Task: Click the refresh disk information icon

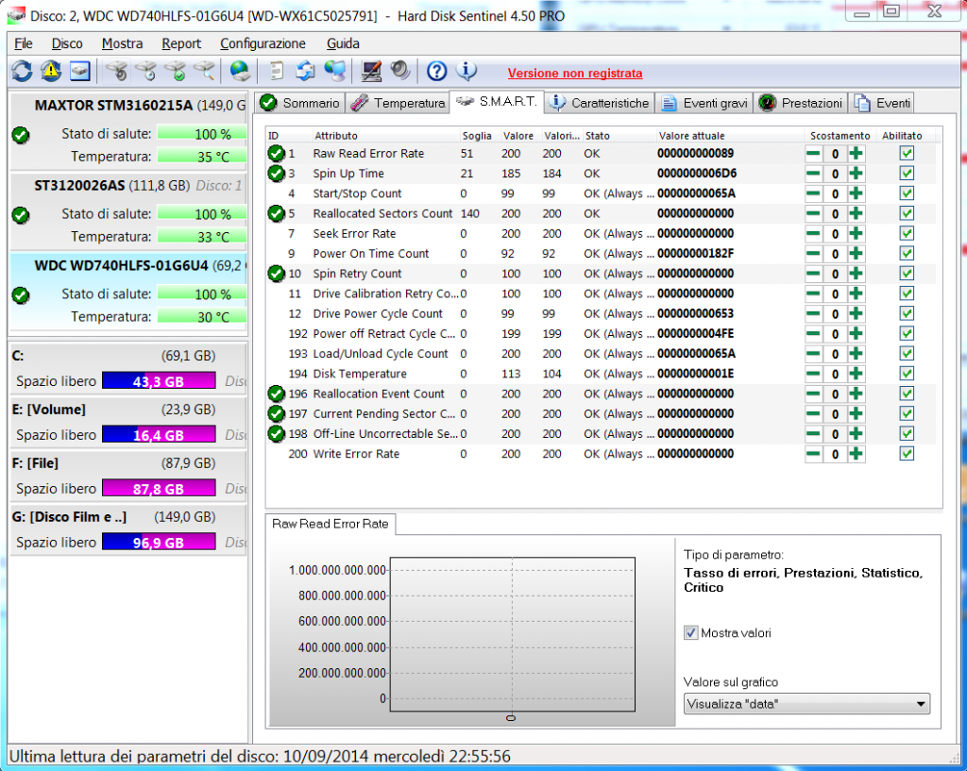Action: (x=22, y=71)
